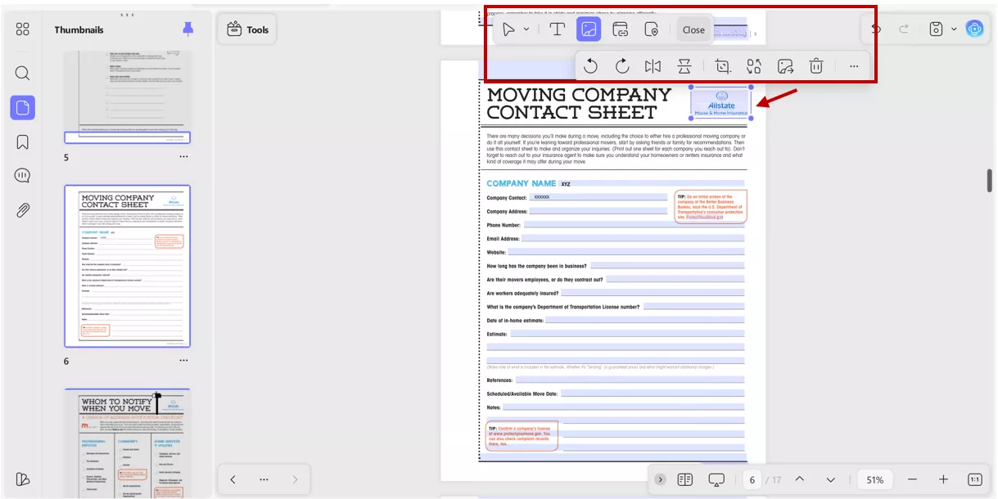Select the Text edit tool
Screen dimensions: 998x499
(x=558, y=29)
